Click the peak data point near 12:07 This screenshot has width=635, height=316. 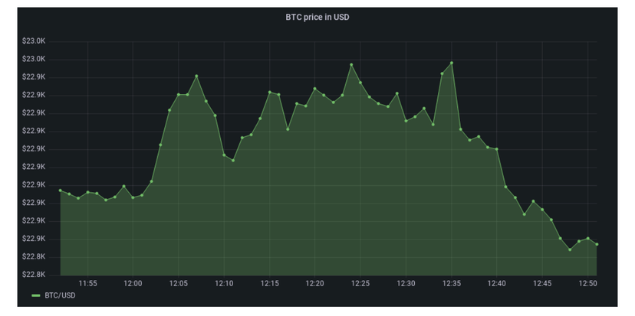coord(196,76)
